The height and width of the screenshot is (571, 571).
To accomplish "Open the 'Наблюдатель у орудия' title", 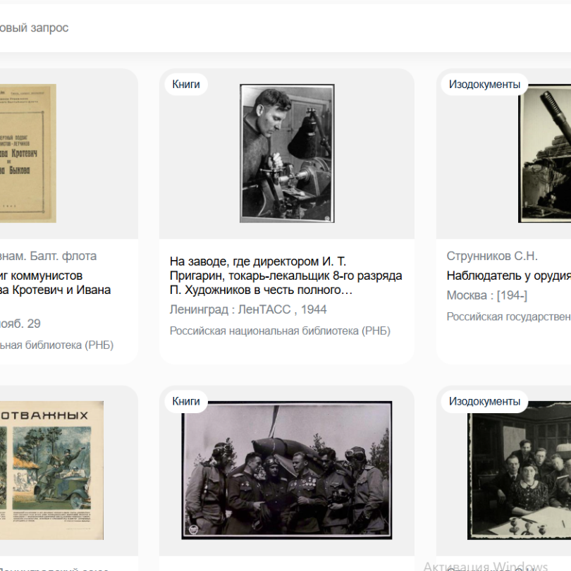I will tap(508, 276).
